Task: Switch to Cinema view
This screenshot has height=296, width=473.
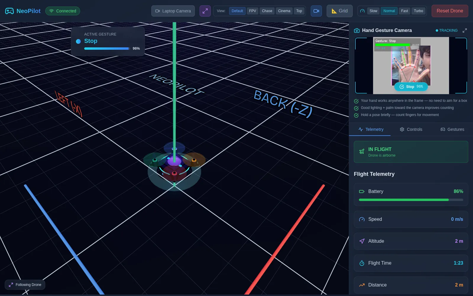Action: point(284,11)
